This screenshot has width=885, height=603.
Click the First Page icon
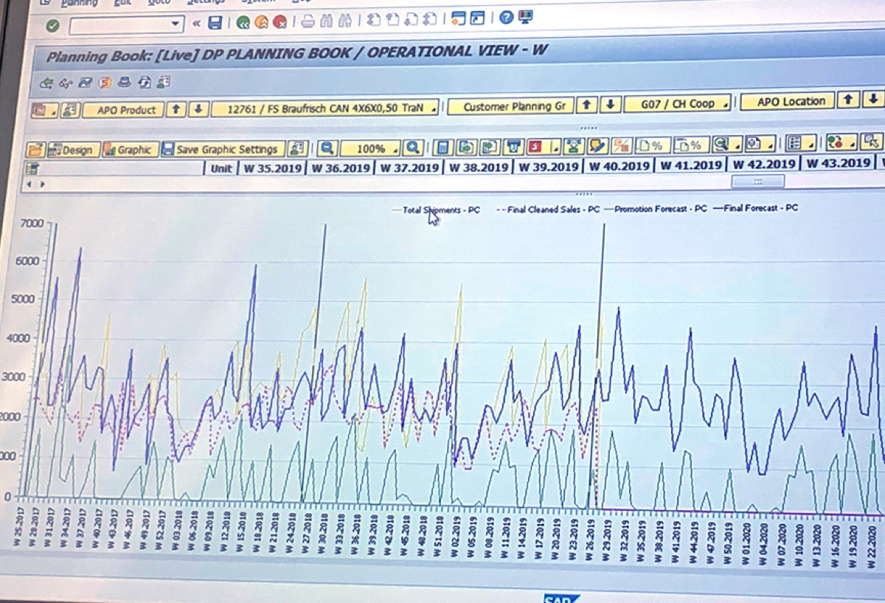[x=374, y=20]
